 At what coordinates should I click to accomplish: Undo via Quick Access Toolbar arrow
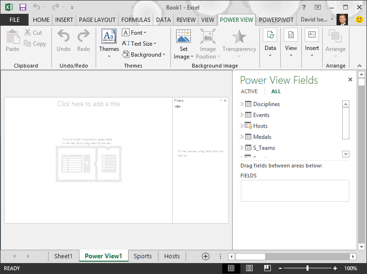click(x=37, y=7)
